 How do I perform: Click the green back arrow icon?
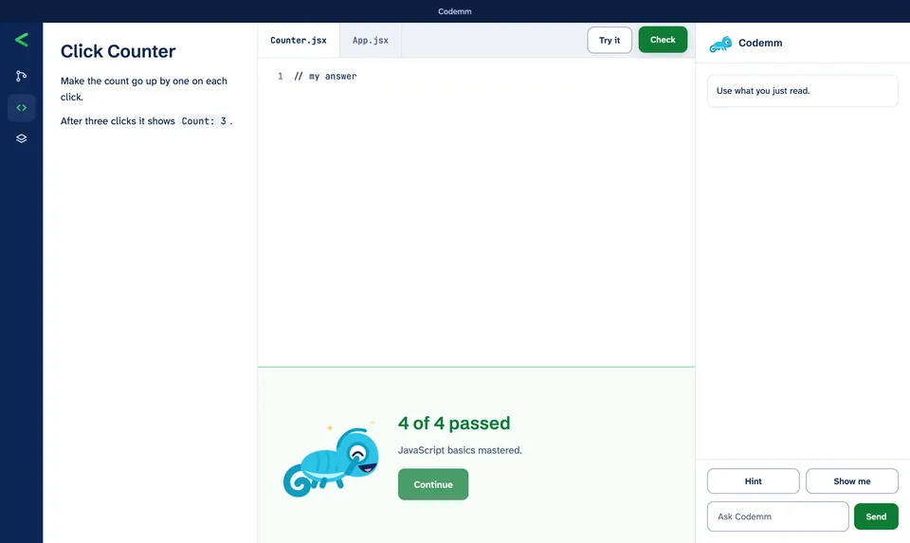pyautogui.click(x=22, y=40)
